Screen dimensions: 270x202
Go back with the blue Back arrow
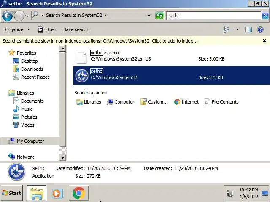7,16
